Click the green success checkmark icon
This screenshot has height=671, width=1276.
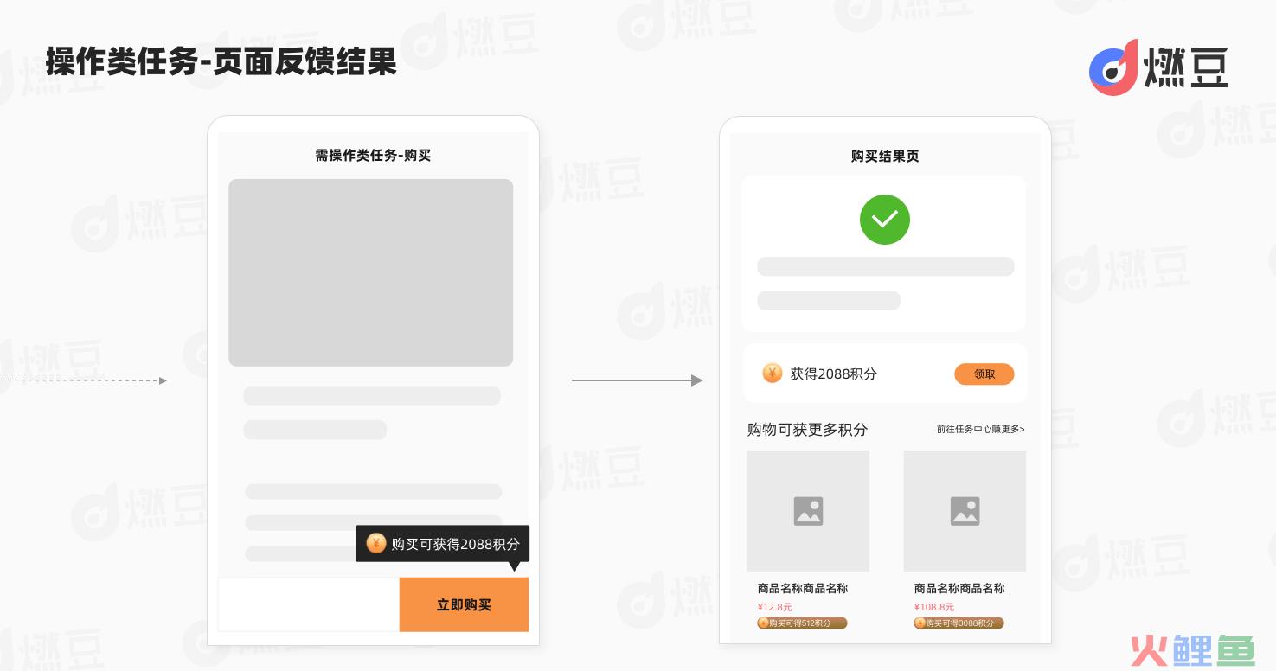click(x=884, y=220)
